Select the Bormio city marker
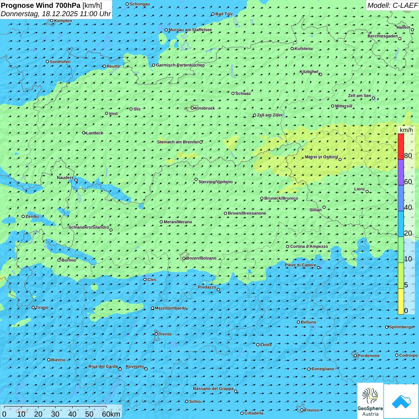Screen dimensions: 419x419 pos(59,260)
